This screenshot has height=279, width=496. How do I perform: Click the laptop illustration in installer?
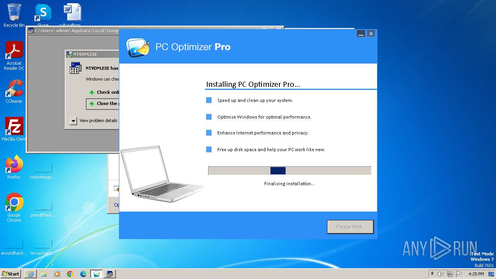click(162, 174)
